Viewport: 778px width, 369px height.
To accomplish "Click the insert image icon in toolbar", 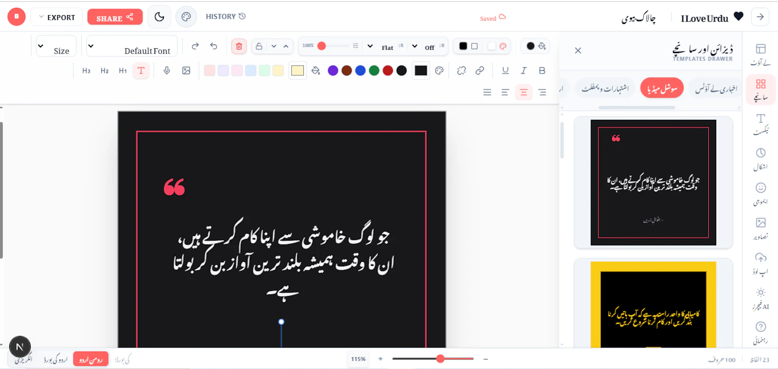I will coord(186,71).
